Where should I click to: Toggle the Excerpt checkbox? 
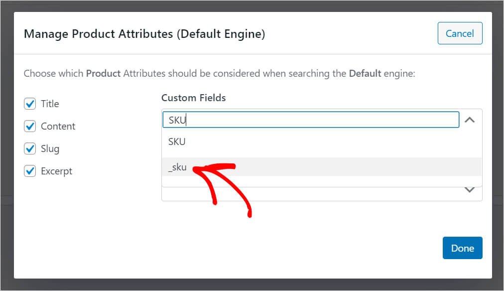pos(30,171)
